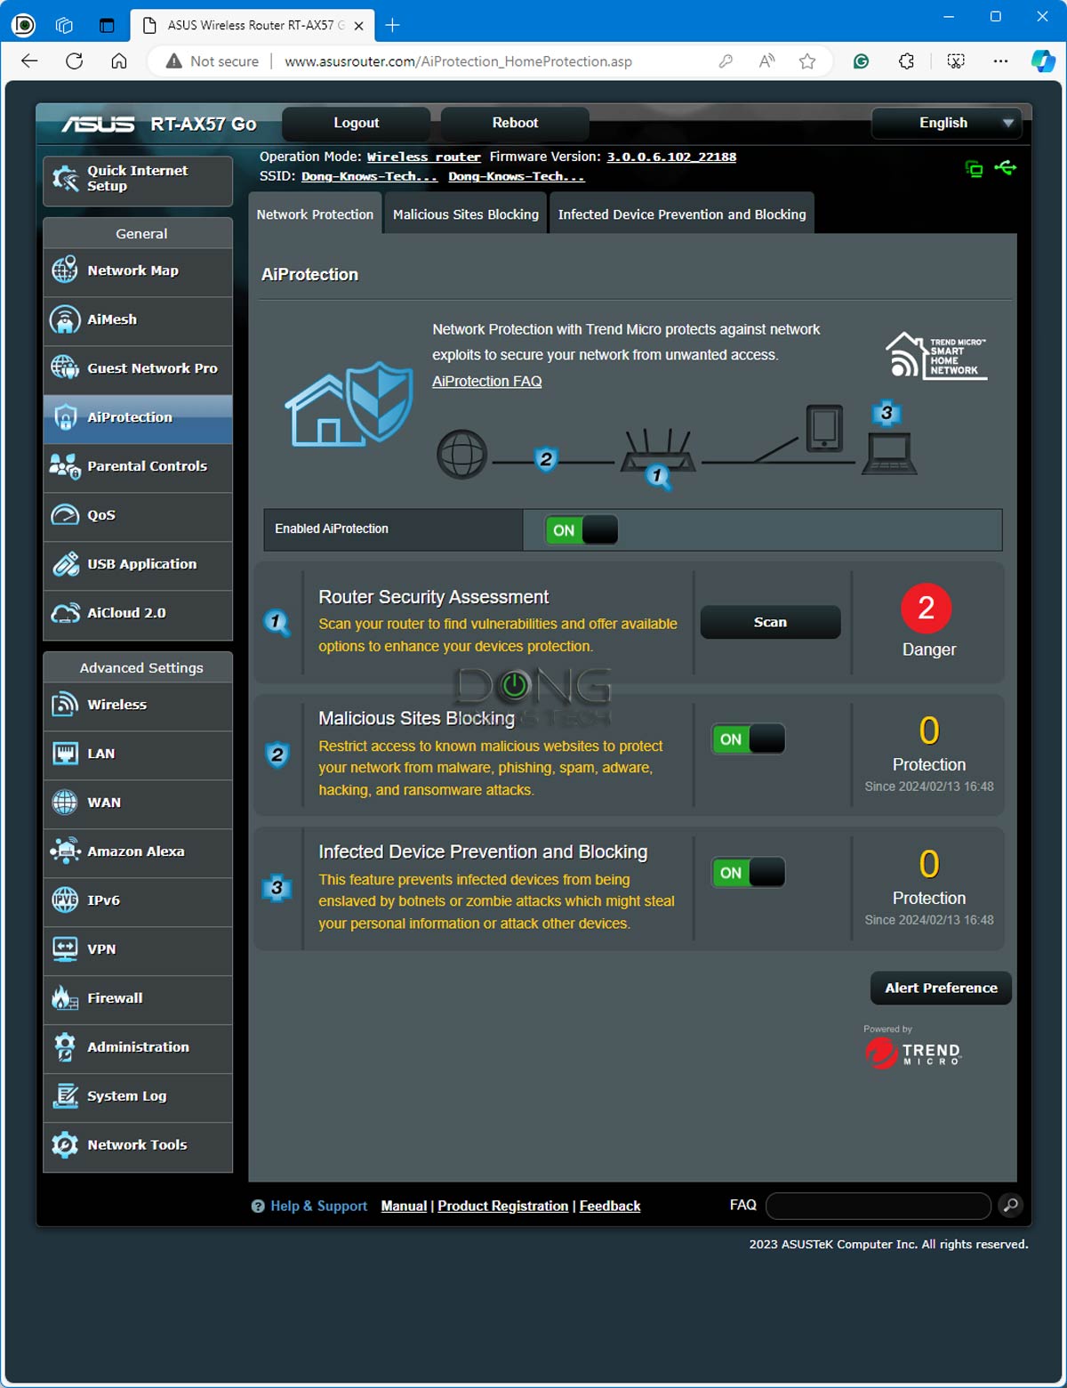Toggle Malicious Sites Blocking switch
Image resolution: width=1067 pixels, height=1388 pixels.
coord(749,739)
